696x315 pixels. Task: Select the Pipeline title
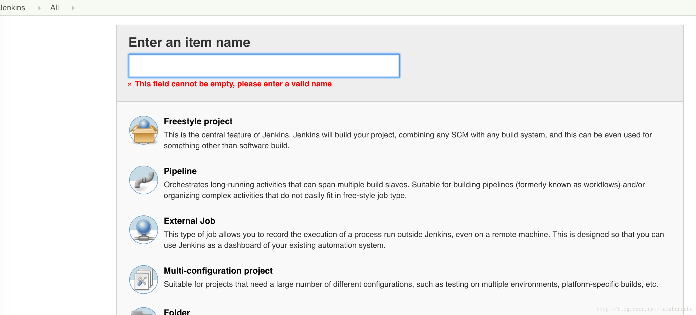[x=180, y=171]
